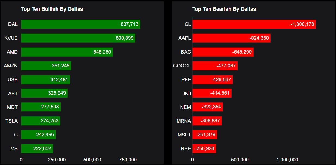Click the "Top Ten Bearish By Deltas" title
The width and height of the screenshot is (336, 165).
pos(224,9)
